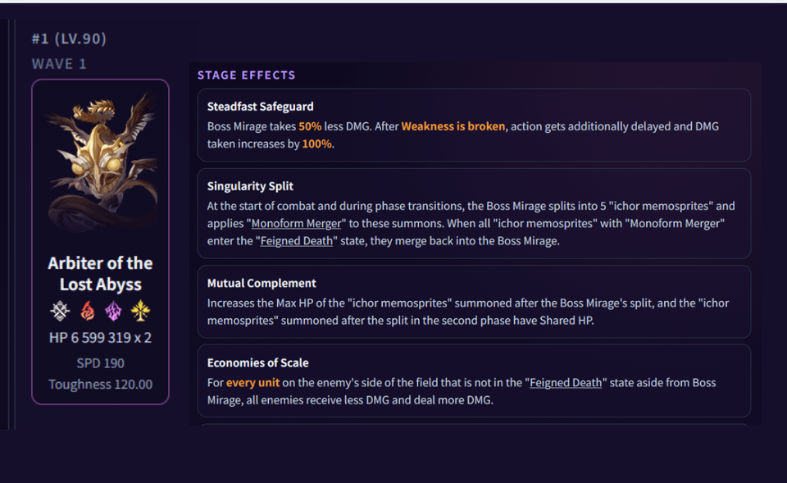Click the Economies of Scale effect title

[x=257, y=362]
